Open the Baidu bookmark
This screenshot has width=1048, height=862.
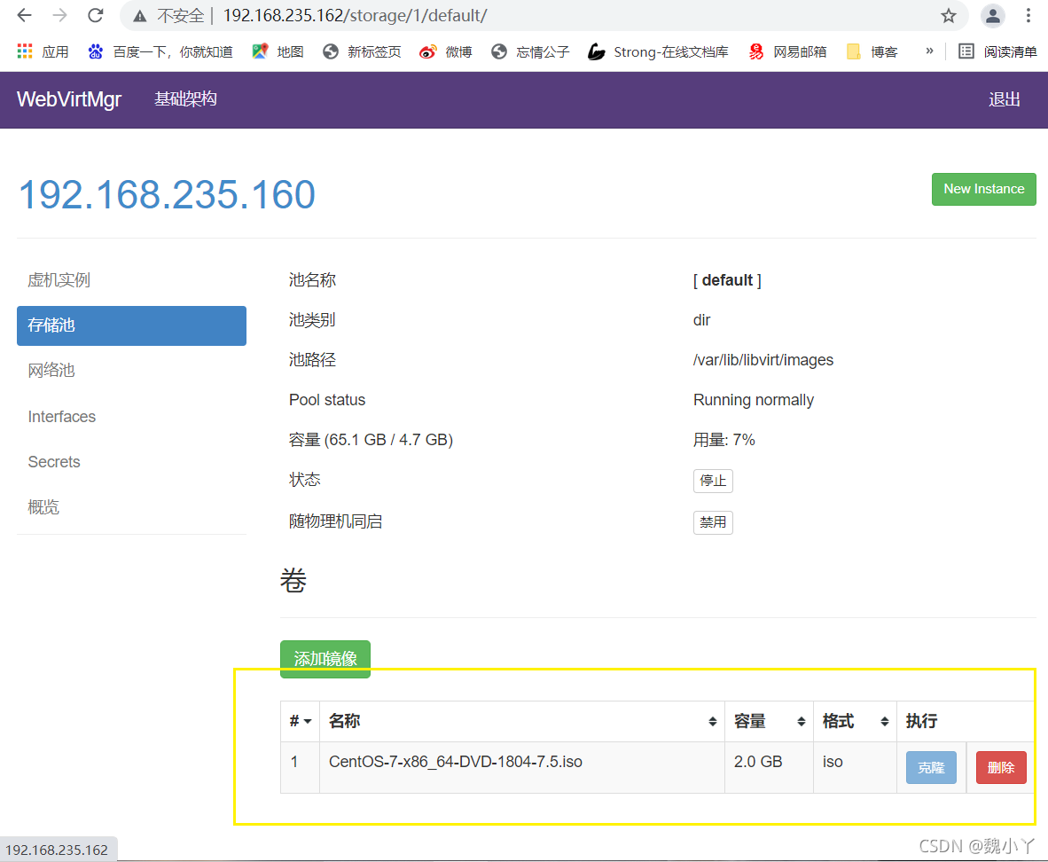pyautogui.click(x=160, y=51)
